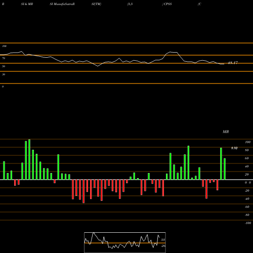Select the ') CPSS' ticker label
The image size is (253, 253).
(167, 4)
